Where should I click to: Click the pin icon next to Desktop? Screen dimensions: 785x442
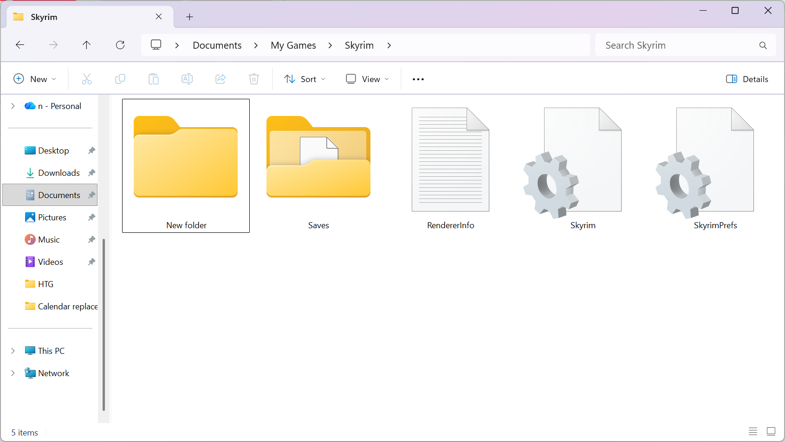pos(91,150)
